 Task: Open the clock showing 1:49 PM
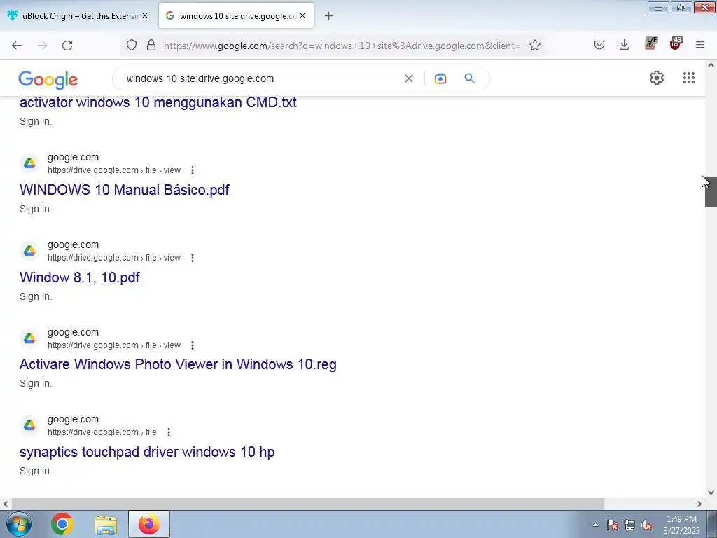tap(681, 525)
